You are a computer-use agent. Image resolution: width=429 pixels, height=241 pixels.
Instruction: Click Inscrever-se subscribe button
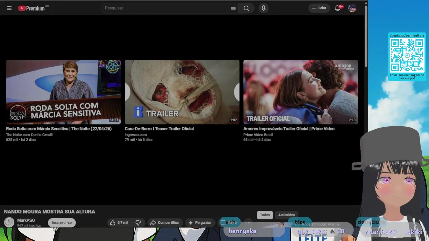[62, 223]
